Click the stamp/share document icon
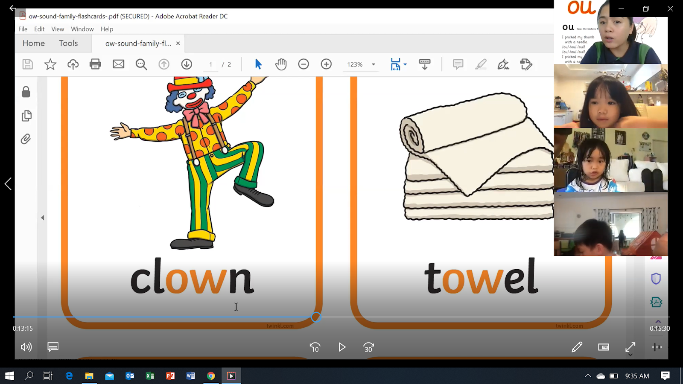 [x=526, y=64]
